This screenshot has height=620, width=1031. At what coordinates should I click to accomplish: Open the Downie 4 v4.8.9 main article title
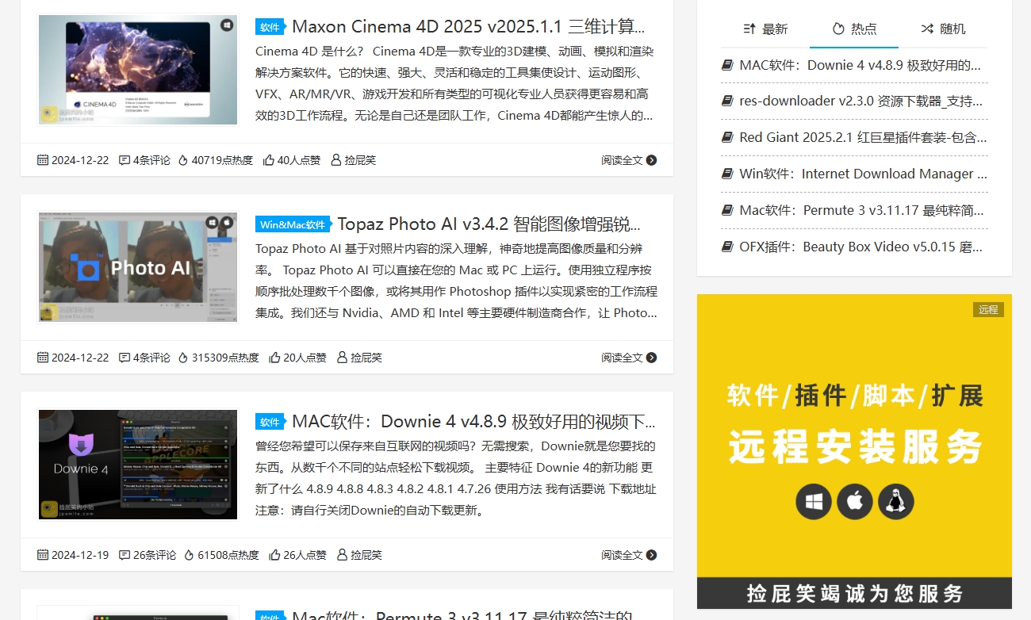(x=474, y=421)
